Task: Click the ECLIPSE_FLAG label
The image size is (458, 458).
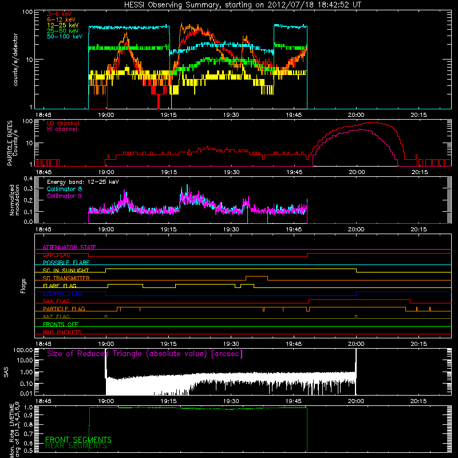Action: [x=62, y=294]
